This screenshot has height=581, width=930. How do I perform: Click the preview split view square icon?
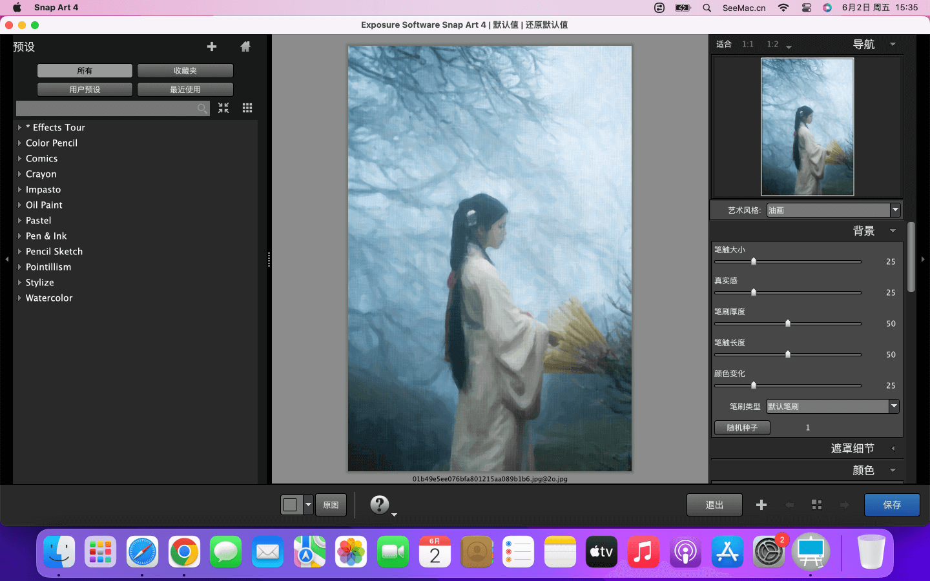pyautogui.click(x=291, y=505)
